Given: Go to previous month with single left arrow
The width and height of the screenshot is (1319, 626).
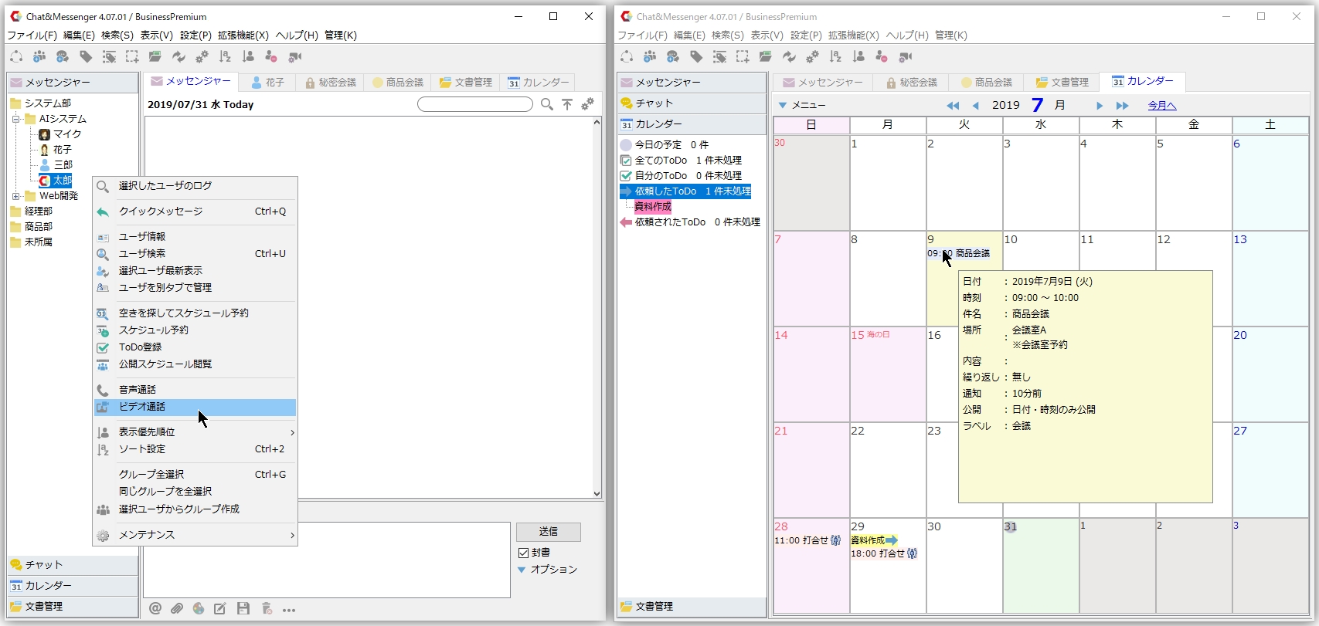Looking at the screenshot, I should (975, 106).
